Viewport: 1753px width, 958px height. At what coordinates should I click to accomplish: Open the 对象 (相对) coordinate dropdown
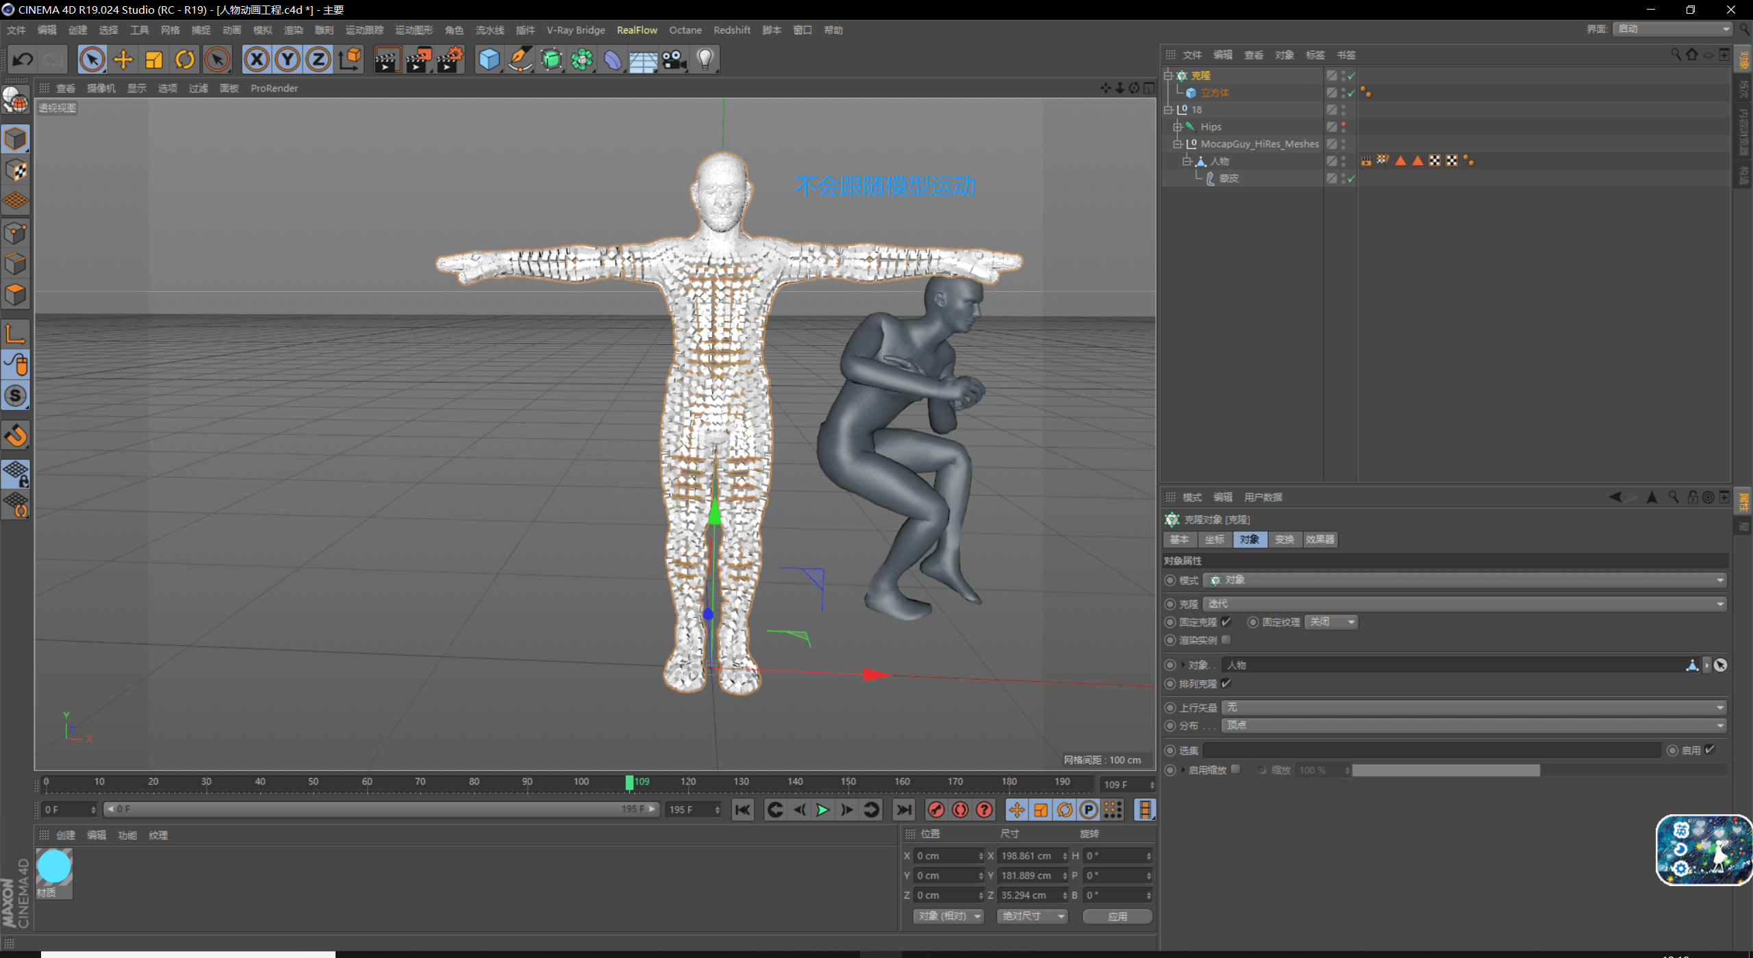point(949,916)
